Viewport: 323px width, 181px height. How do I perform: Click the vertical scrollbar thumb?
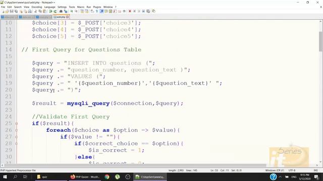pyautogui.click(x=320, y=41)
